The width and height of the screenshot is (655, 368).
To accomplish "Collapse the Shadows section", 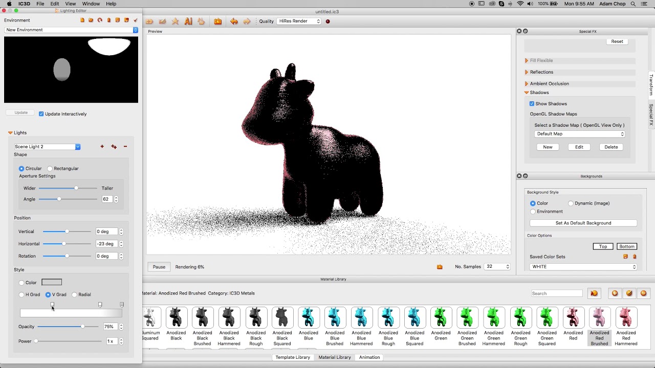I will (x=527, y=93).
